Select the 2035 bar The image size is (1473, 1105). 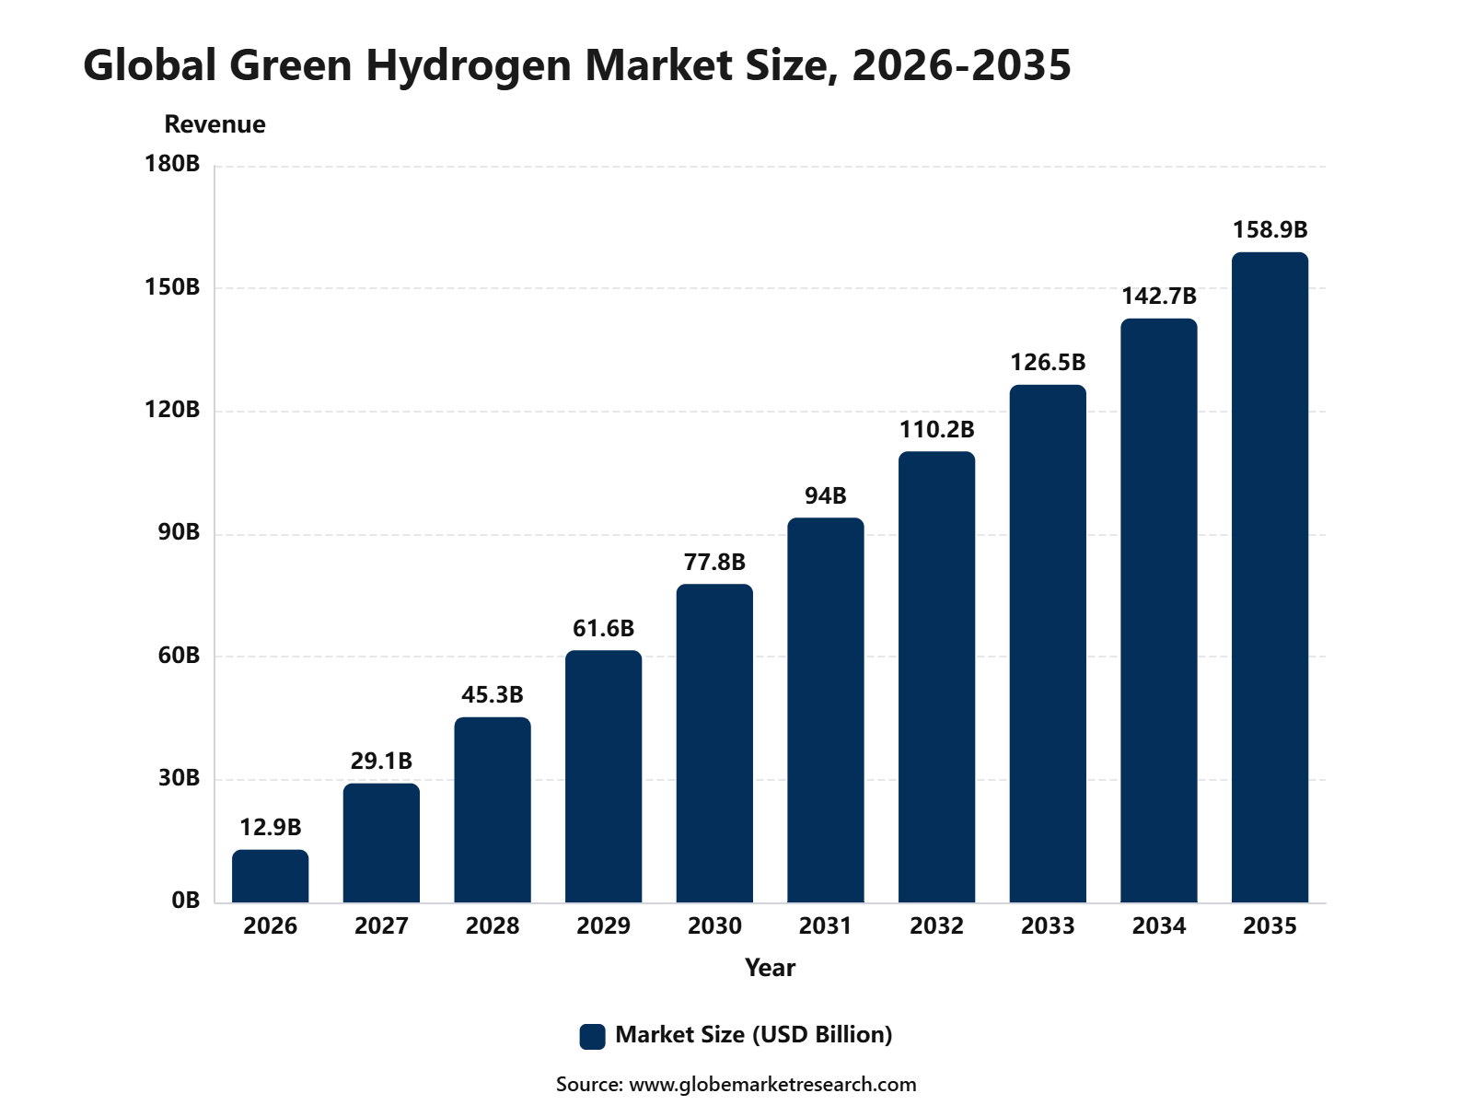1270,577
